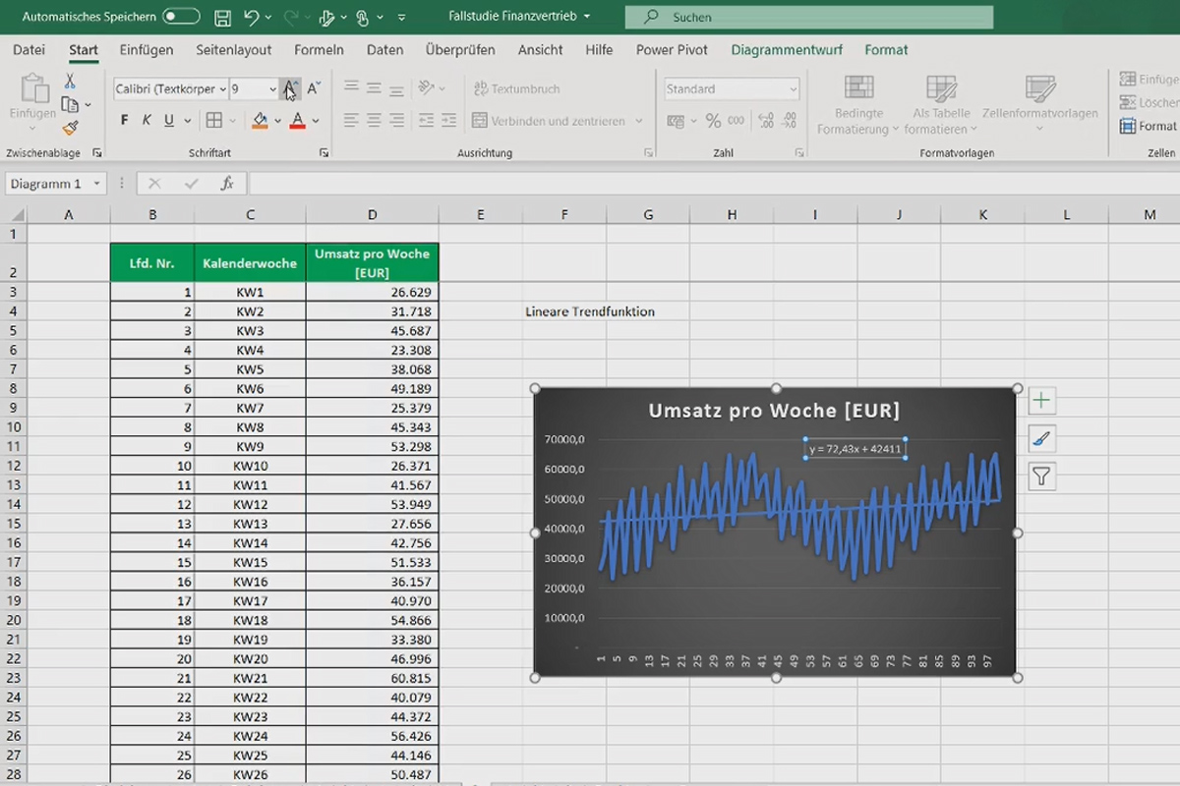
Task: Click in the Suchen search box
Action: click(809, 17)
